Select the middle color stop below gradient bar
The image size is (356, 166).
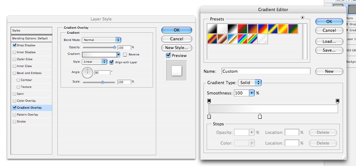click(260, 116)
